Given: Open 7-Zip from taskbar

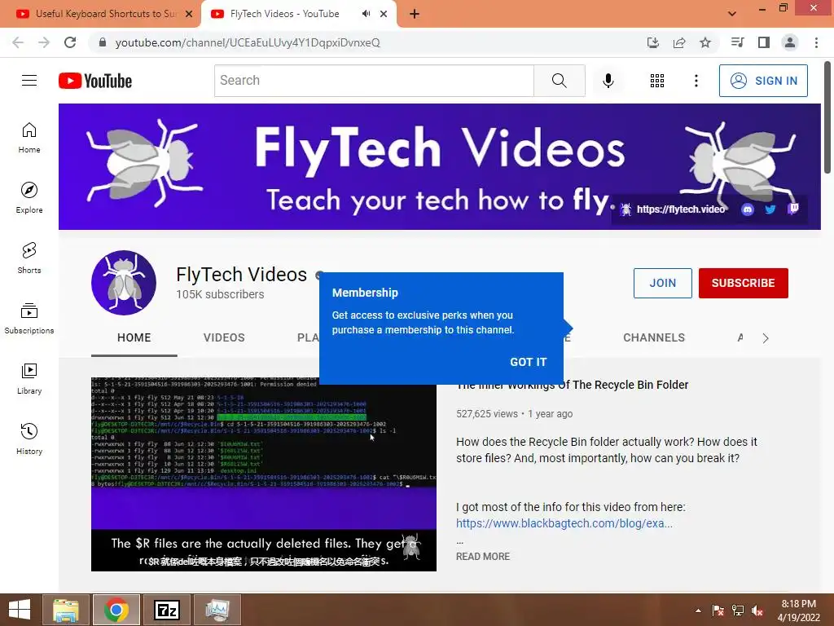Looking at the screenshot, I should point(167,610).
